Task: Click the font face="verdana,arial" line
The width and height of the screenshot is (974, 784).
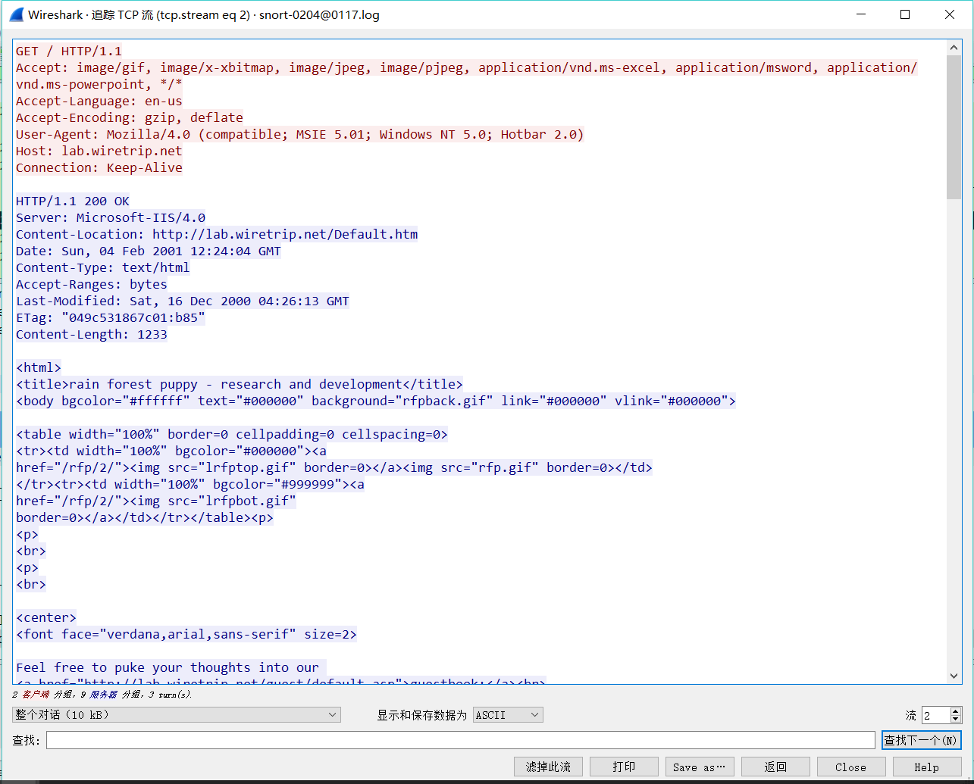Action: click(186, 634)
